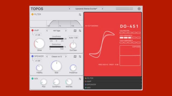
Task: Select next preset after Upwards Stereo Exciter
Action: click(x=102, y=9)
